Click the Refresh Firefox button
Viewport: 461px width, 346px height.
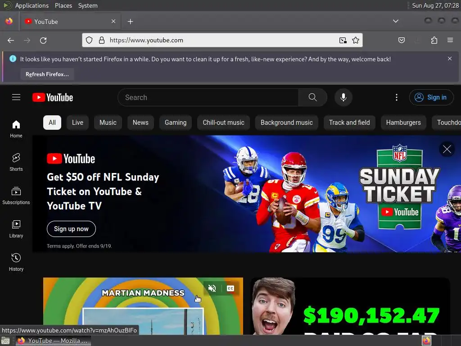point(47,74)
